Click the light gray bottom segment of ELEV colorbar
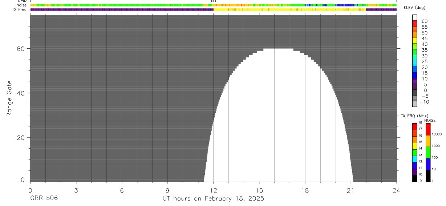 (x=415, y=104)
